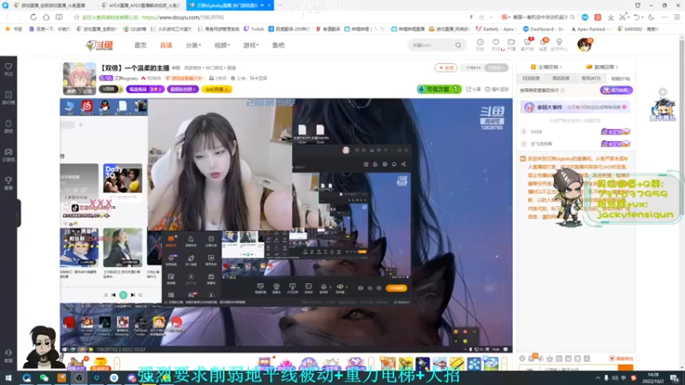Open user avatar in Douyu header
685x385 pixels.
584,44
